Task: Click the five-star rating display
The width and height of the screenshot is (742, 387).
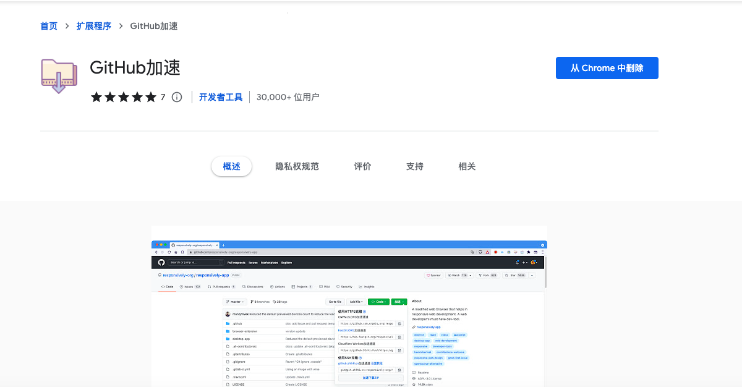Action: coord(124,97)
